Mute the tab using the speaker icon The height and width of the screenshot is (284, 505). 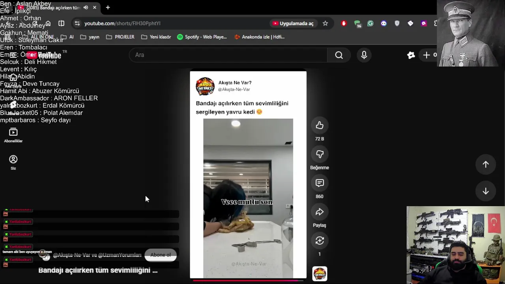point(86,7)
